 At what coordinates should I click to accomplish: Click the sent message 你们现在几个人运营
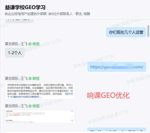pos(126,32)
